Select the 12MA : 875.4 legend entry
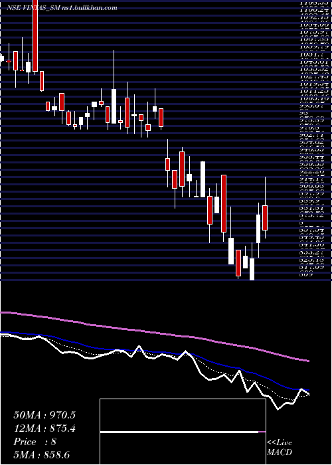 tap(44, 428)
